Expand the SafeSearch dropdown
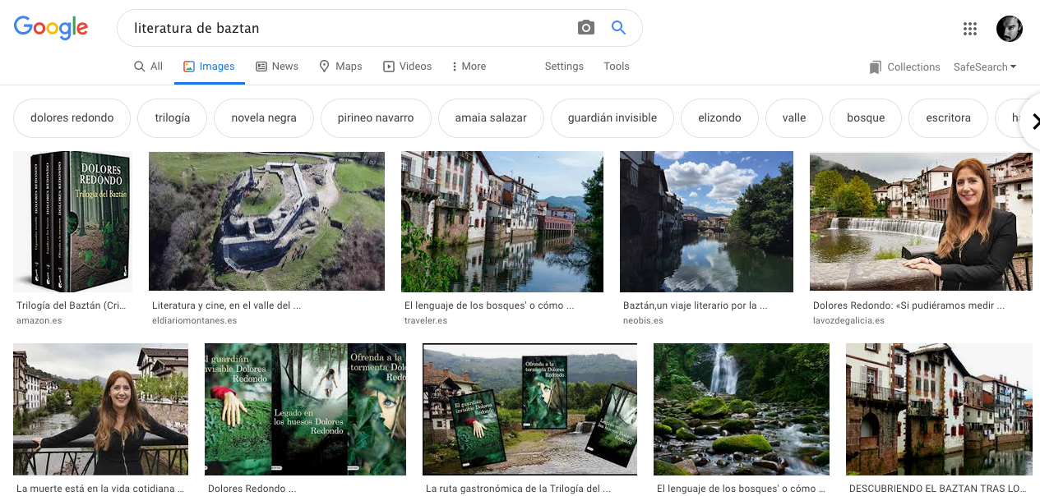Image resolution: width=1040 pixels, height=496 pixels. [984, 67]
